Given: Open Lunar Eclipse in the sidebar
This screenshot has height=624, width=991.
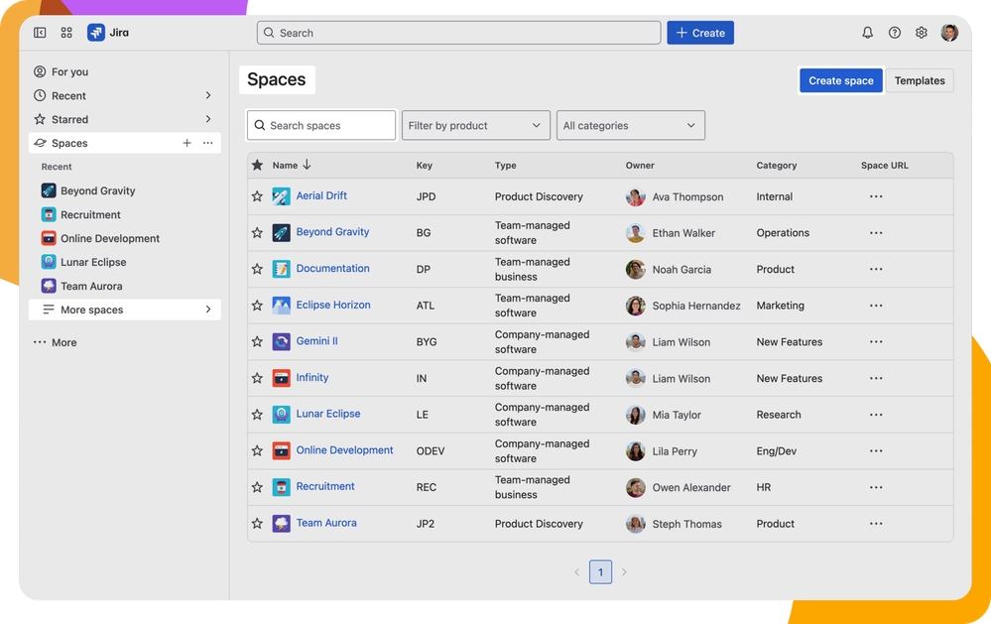Looking at the screenshot, I should point(93,262).
